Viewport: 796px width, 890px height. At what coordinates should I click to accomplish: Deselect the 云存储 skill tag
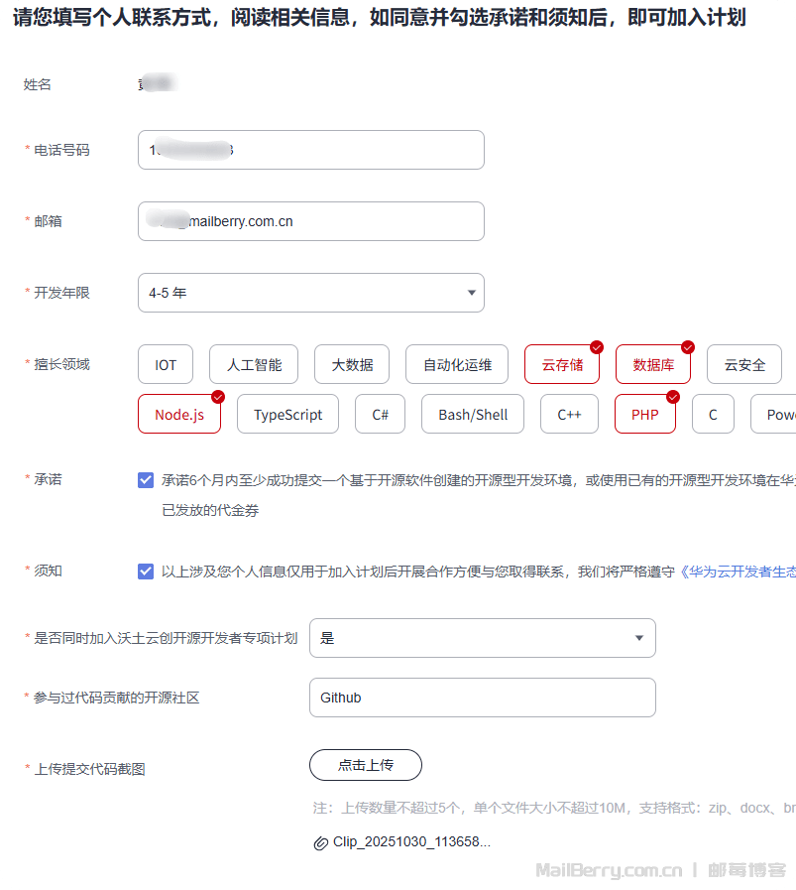point(562,364)
